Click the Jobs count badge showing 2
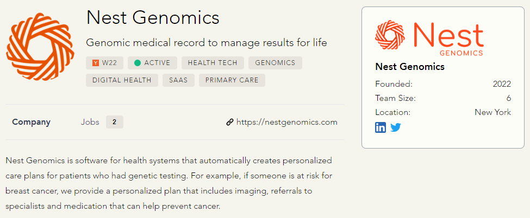Screen dimensions: 530x218 pyautogui.click(x=114, y=122)
